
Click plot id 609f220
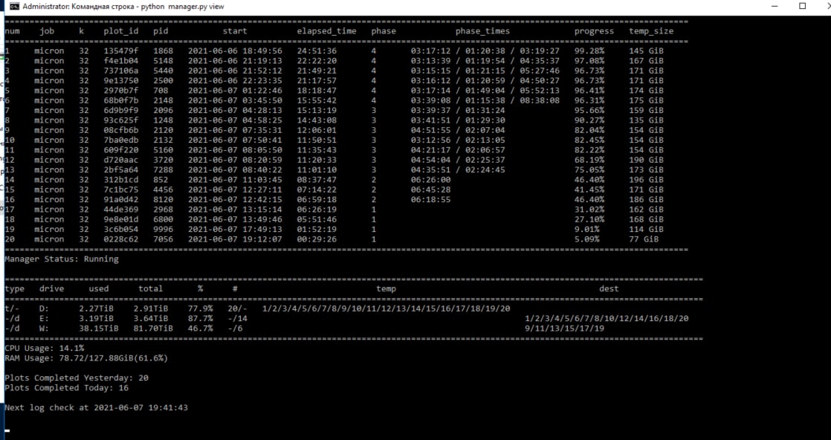click(121, 150)
